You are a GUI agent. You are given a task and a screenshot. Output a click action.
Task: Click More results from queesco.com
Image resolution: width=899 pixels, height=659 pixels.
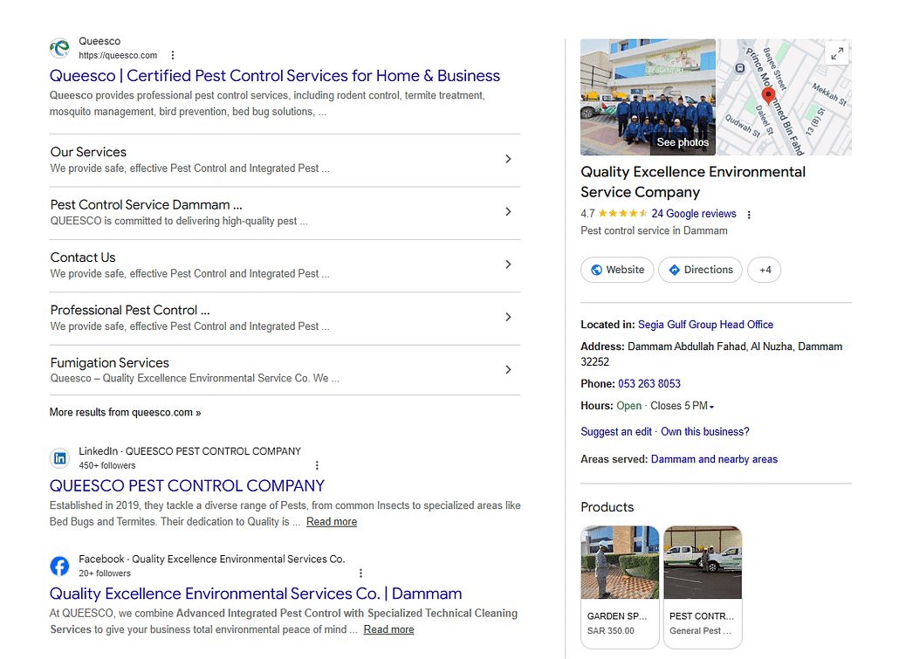125,412
